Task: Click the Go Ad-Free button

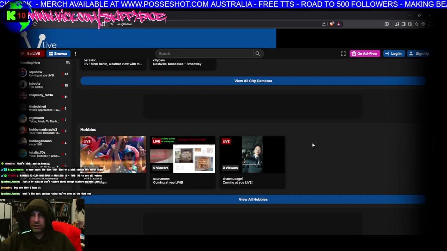Action: (x=365, y=54)
